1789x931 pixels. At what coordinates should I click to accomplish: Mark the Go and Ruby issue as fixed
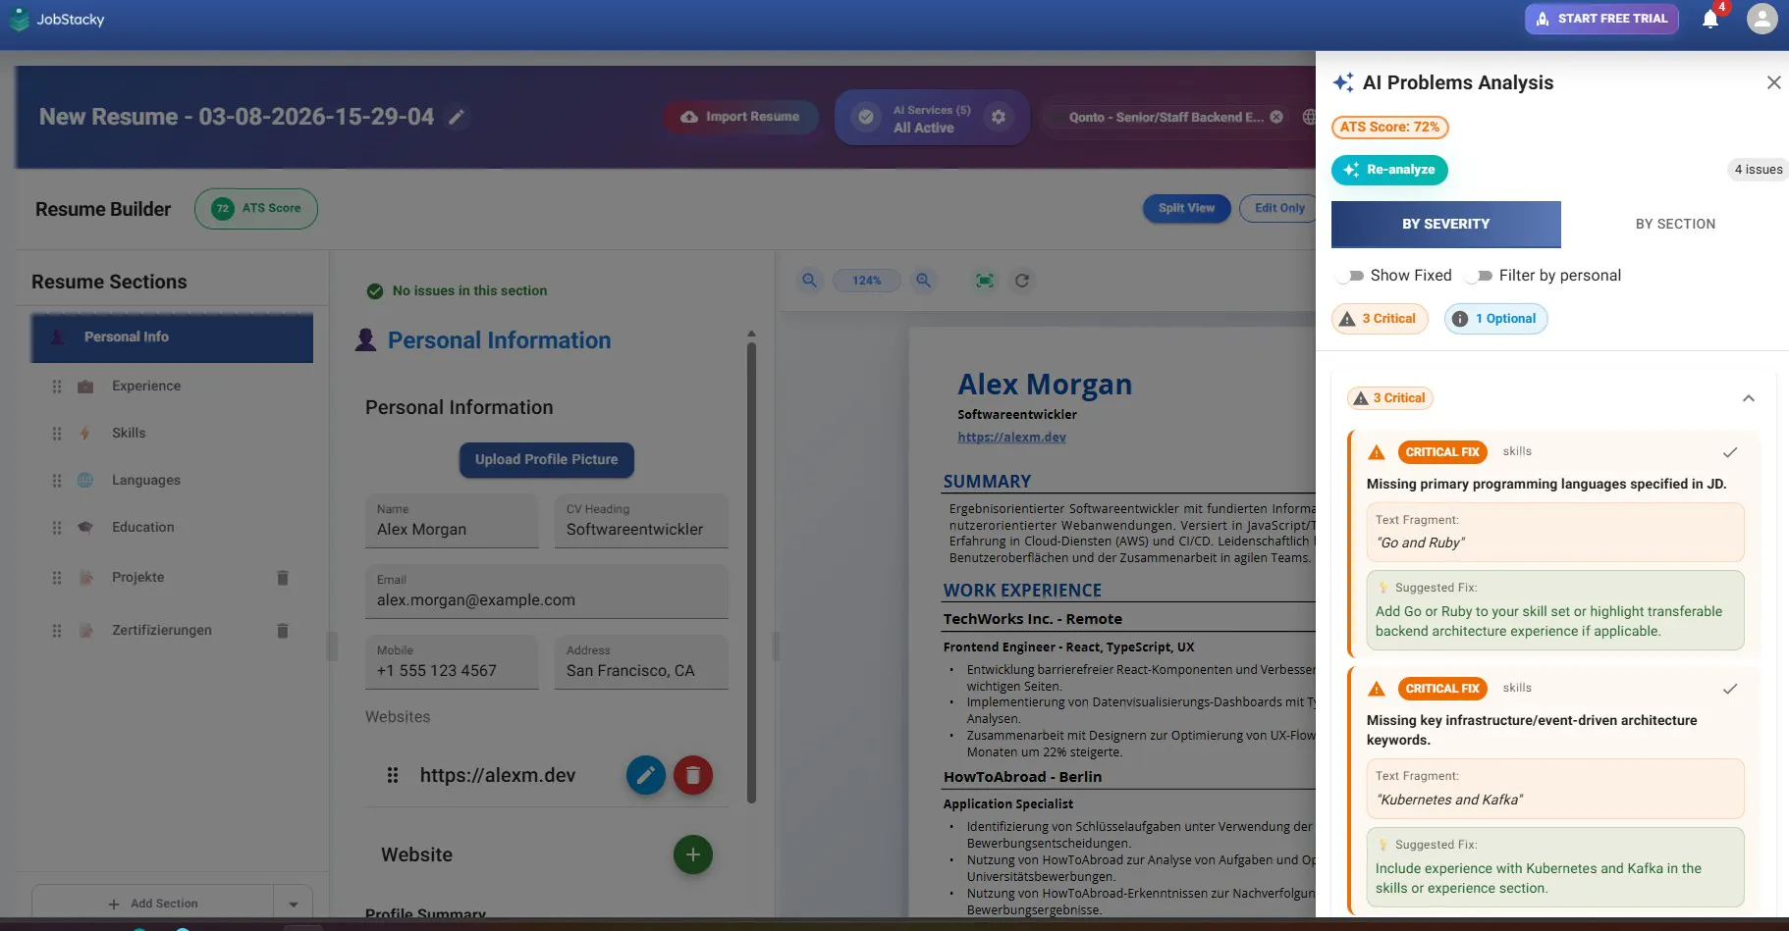[1730, 452]
